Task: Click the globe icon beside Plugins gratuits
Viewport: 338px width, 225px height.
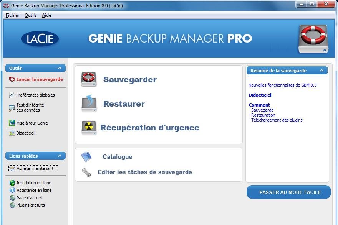Action: 13,205
